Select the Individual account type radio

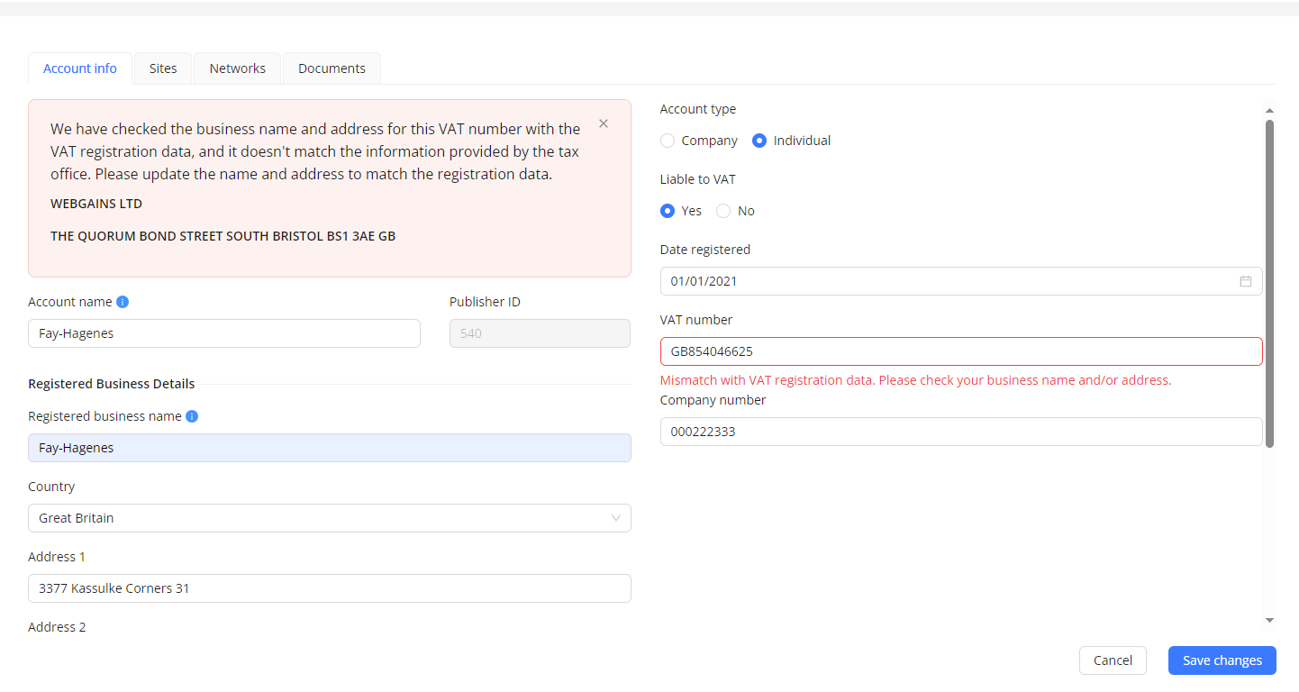[x=759, y=141]
